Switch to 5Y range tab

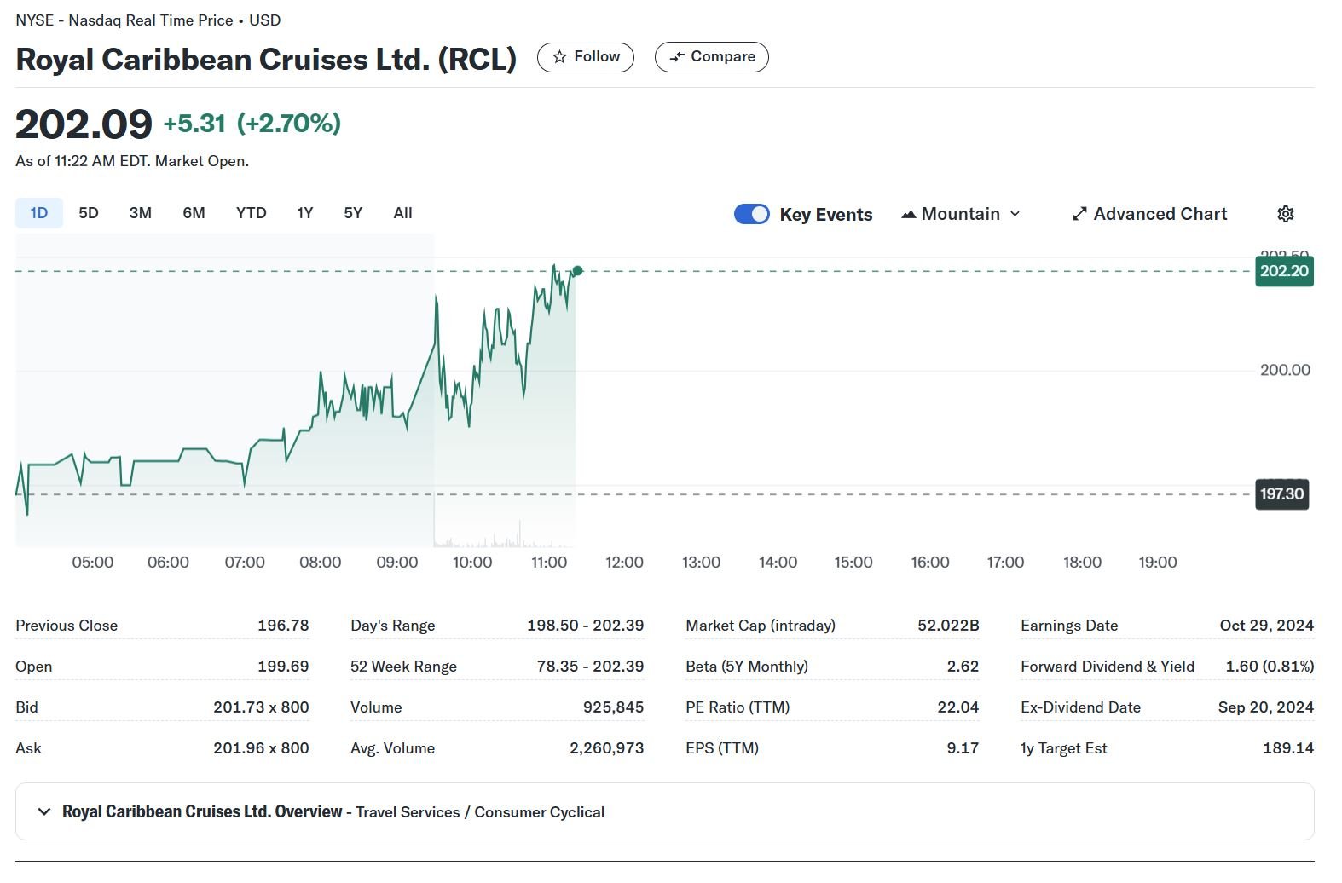[x=353, y=213]
